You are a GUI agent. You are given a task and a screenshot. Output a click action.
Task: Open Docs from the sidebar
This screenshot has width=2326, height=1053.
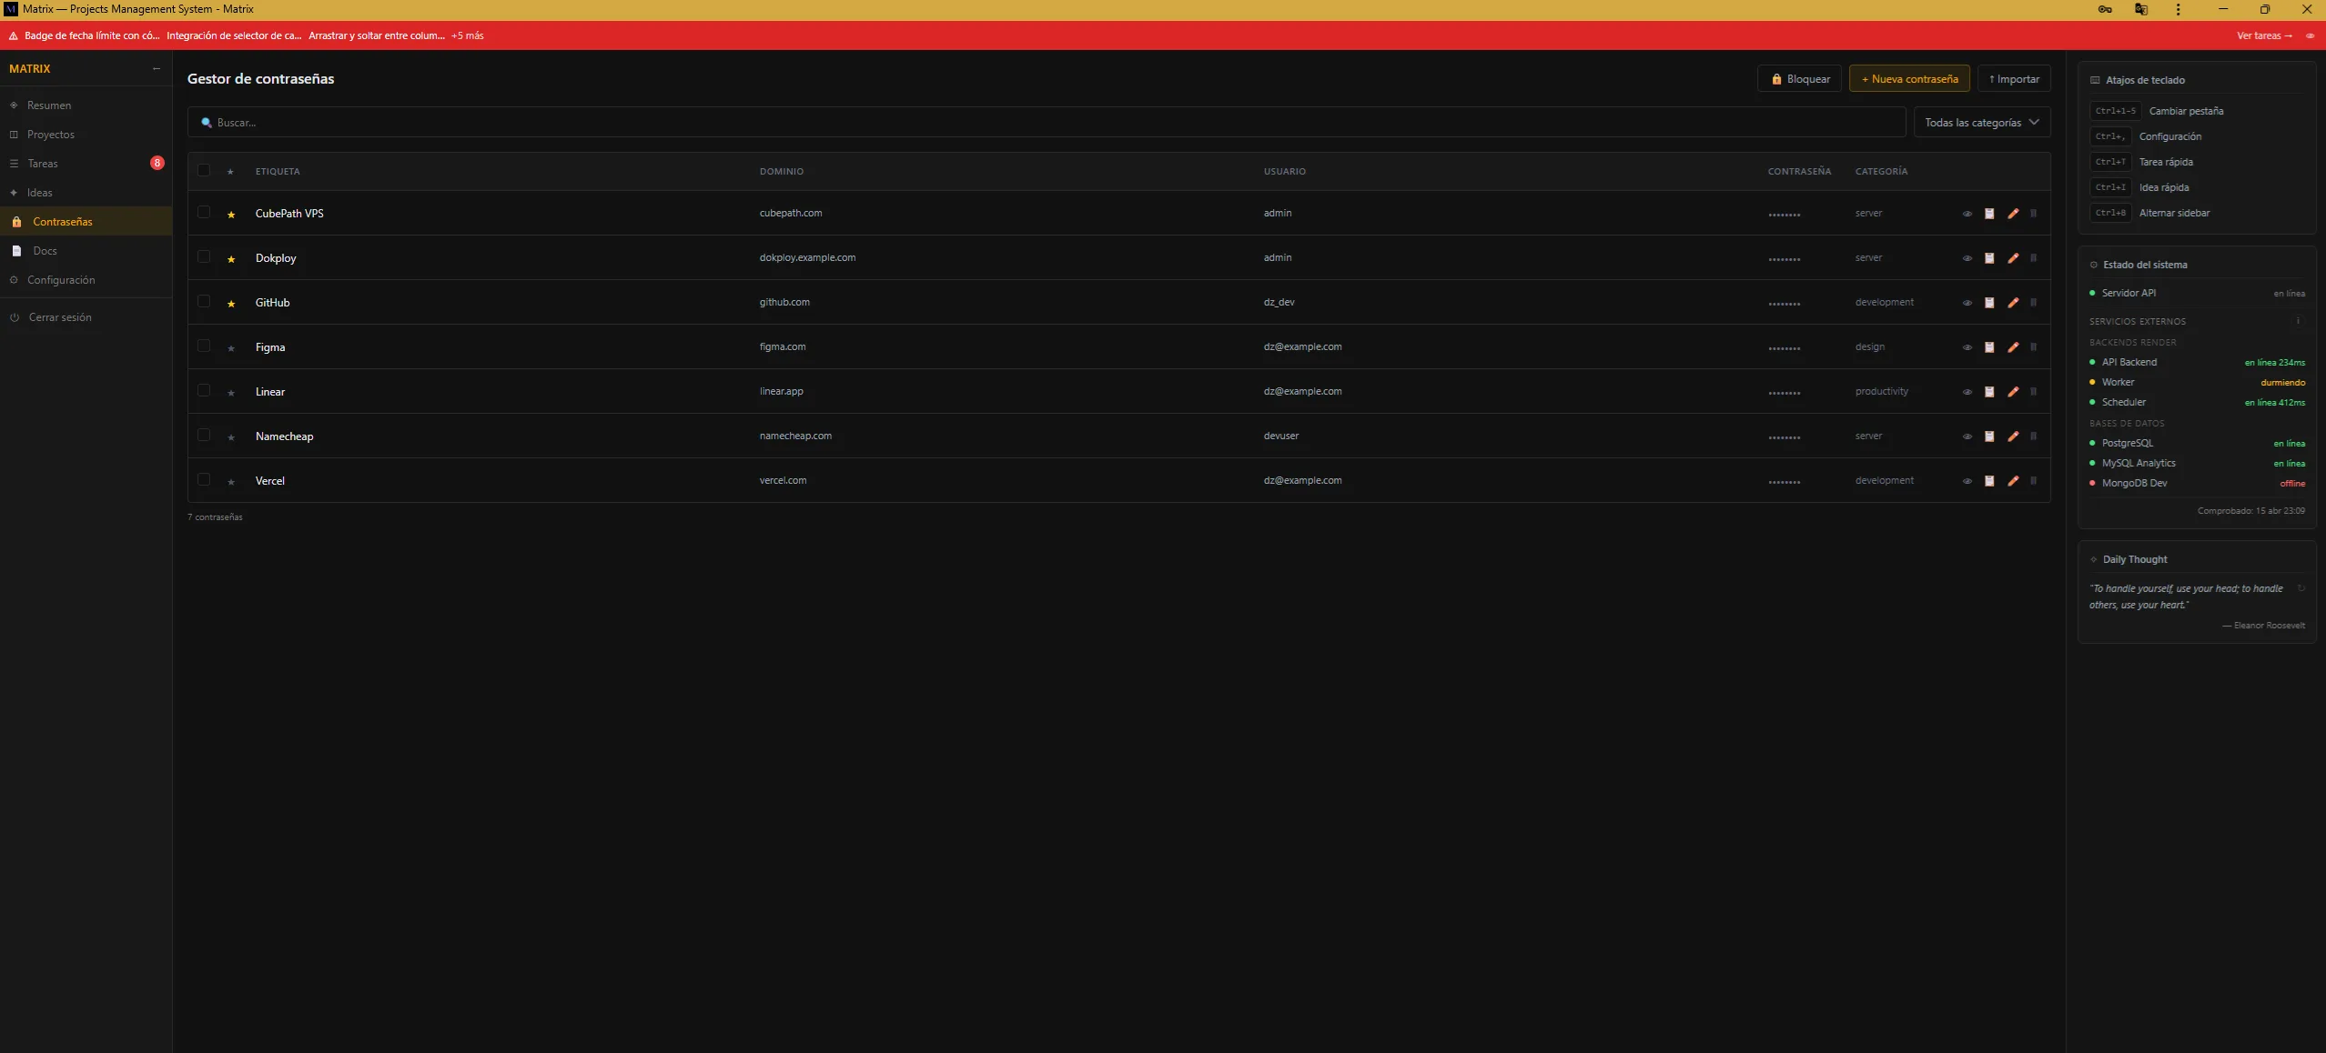[x=45, y=251]
